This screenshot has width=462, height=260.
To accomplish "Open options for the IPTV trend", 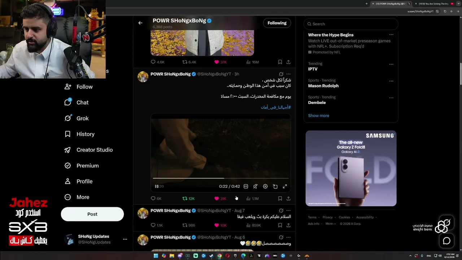I will pos(391,64).
